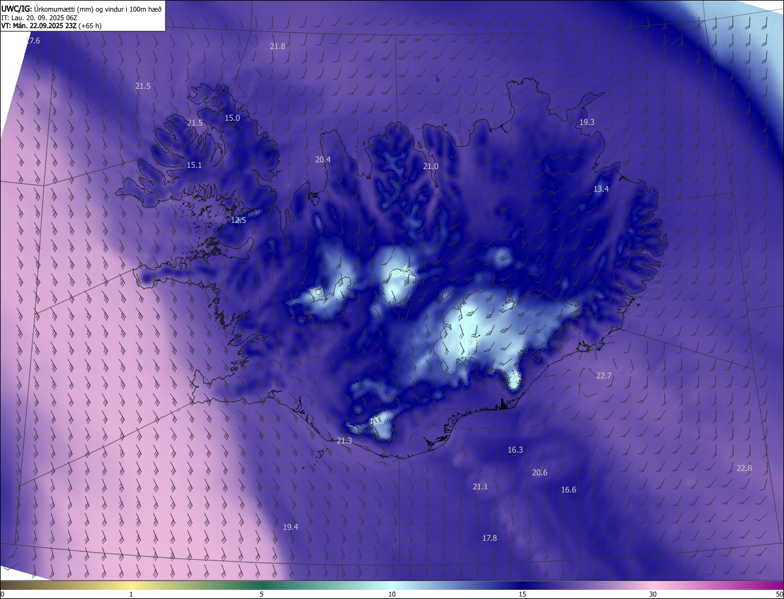The width and height of the screenshot is (784, 599).
Task: Click the 16.6 value label
Action: tap(568, 490)
